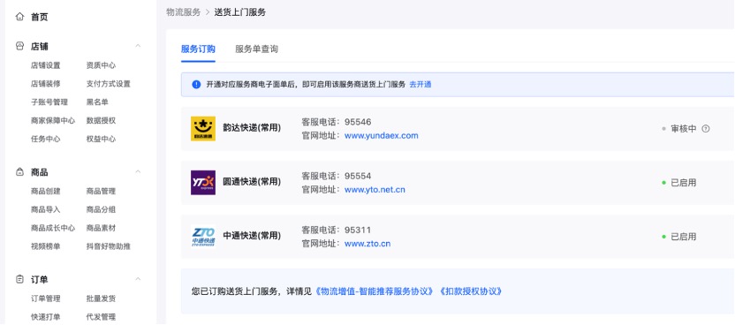Open 物流增值-智能推荐服务协议 agreement link
The width and height of the screenshot is (735, 325).
coord(374,291)
